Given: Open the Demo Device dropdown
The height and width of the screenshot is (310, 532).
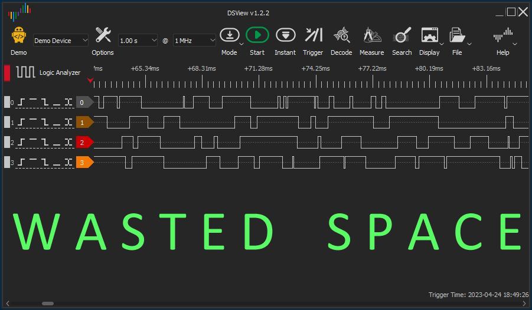Looking at the screenshot, I should coord(61,40).
